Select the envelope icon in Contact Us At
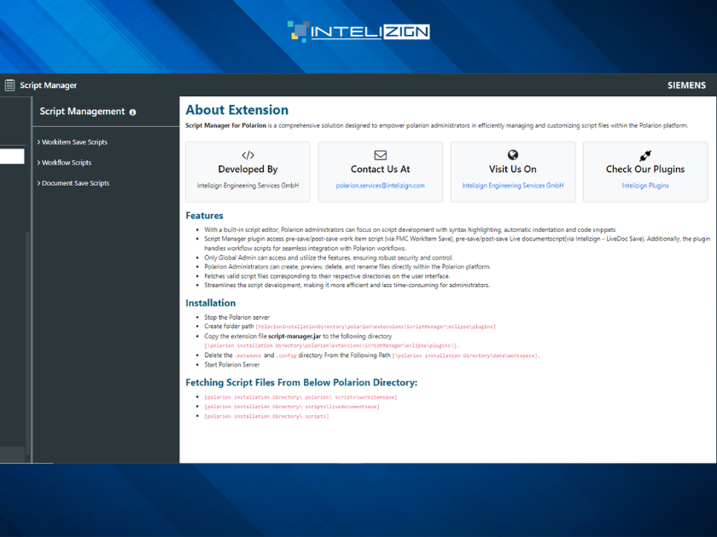This screenshot has width=717, height=537. point(380,154)
